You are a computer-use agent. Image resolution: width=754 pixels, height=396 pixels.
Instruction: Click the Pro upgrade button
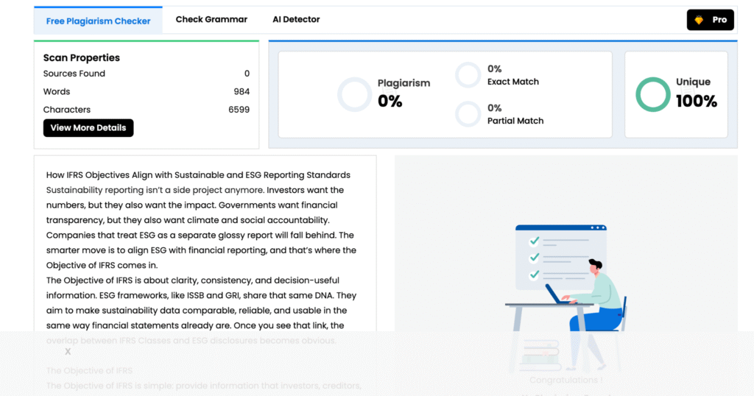coord(711,20)
